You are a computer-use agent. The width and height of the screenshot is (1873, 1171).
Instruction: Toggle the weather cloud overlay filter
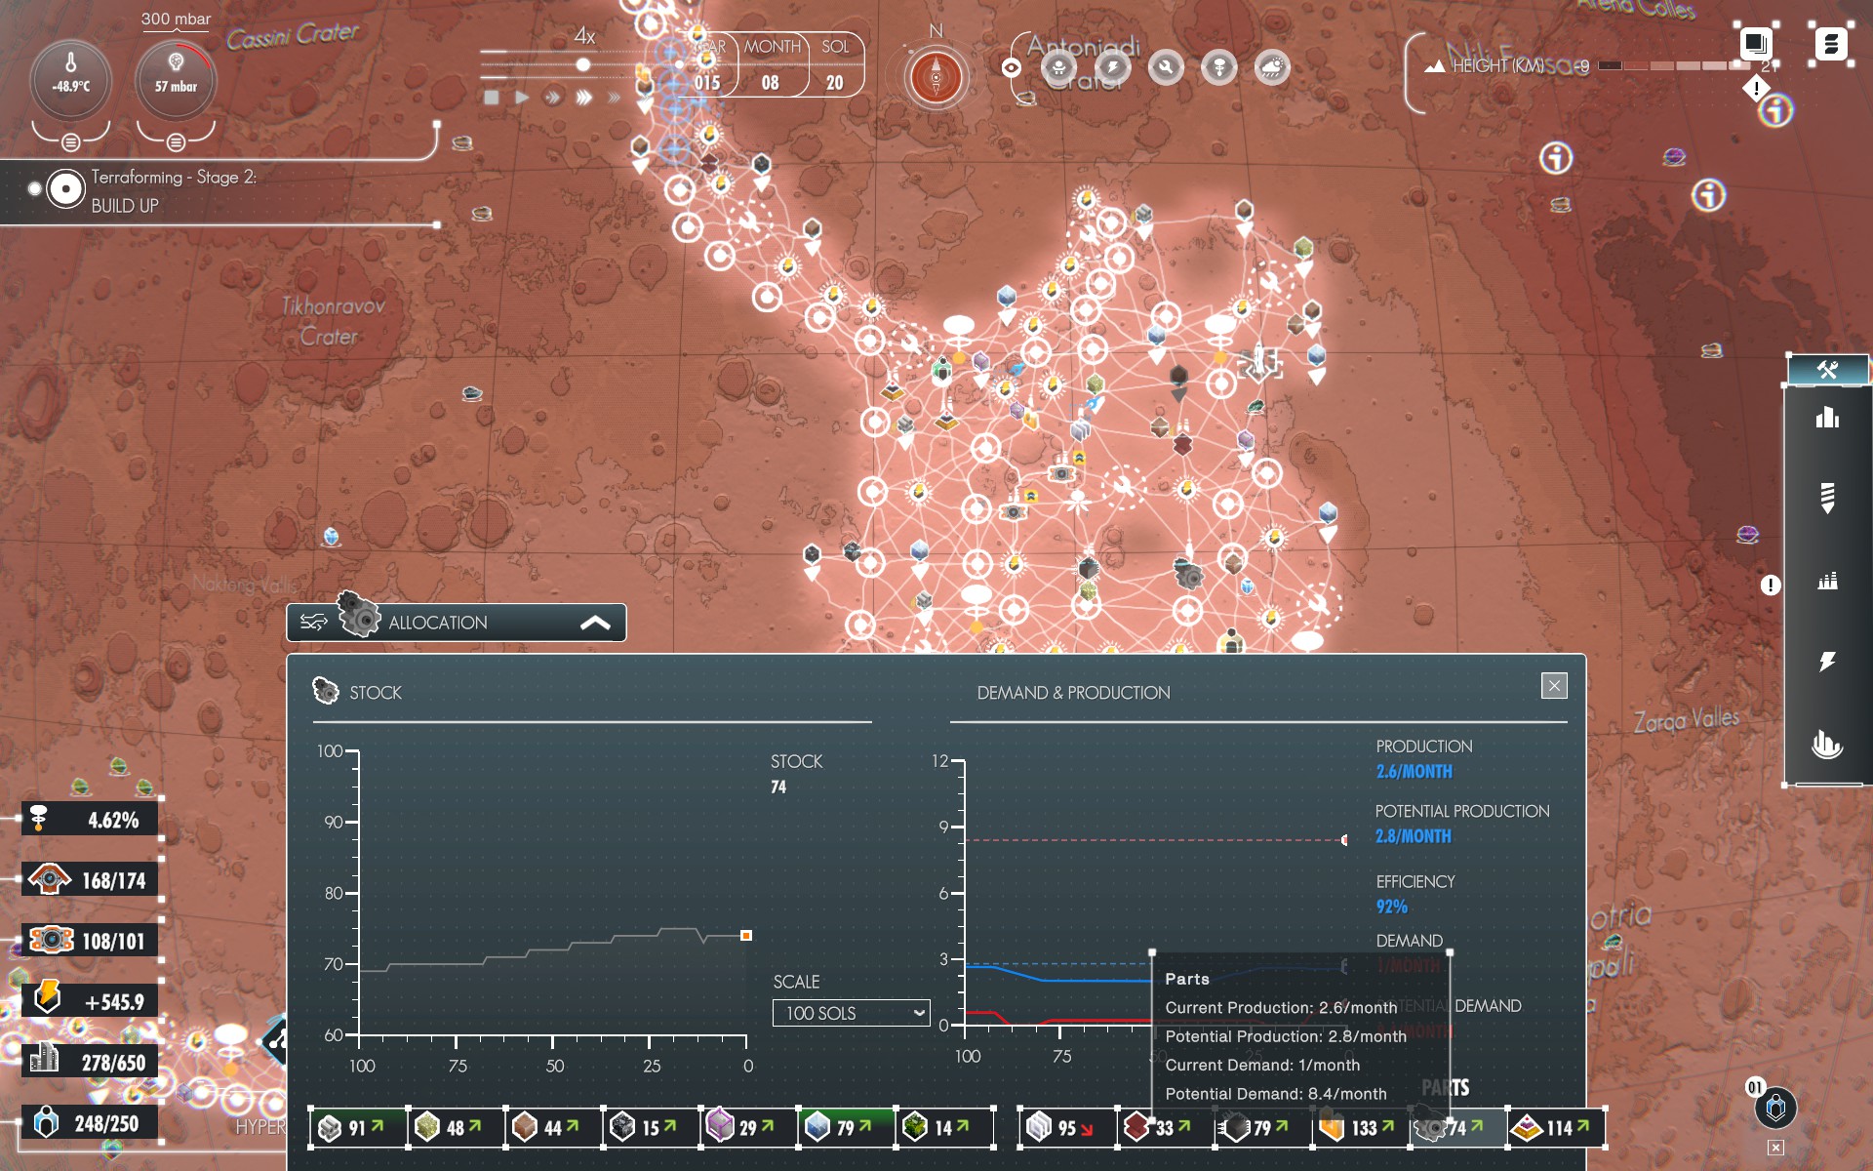(1272, 67)
